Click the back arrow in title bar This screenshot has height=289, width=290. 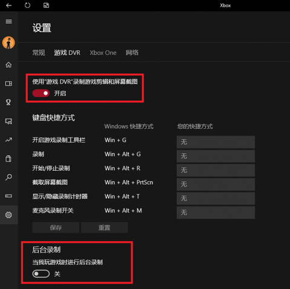[x=8, y=5]
